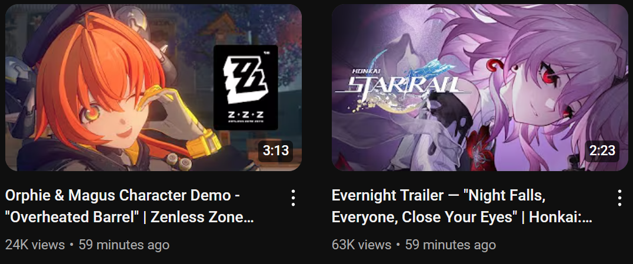The image size is (633, 264).
Task: Open more options for Orphie & Magus video
Action: pyautogui.click(x=293, y=198)
